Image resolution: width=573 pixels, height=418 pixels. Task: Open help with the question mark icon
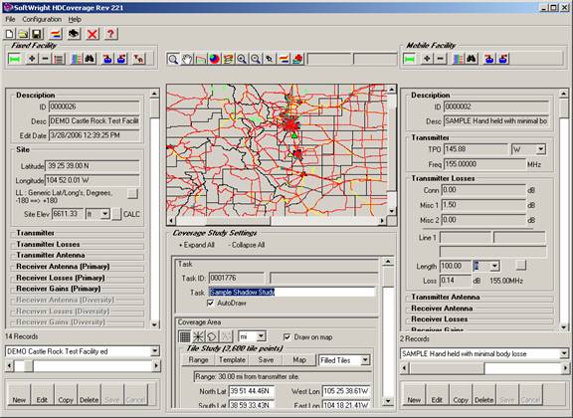pos(110,34)
